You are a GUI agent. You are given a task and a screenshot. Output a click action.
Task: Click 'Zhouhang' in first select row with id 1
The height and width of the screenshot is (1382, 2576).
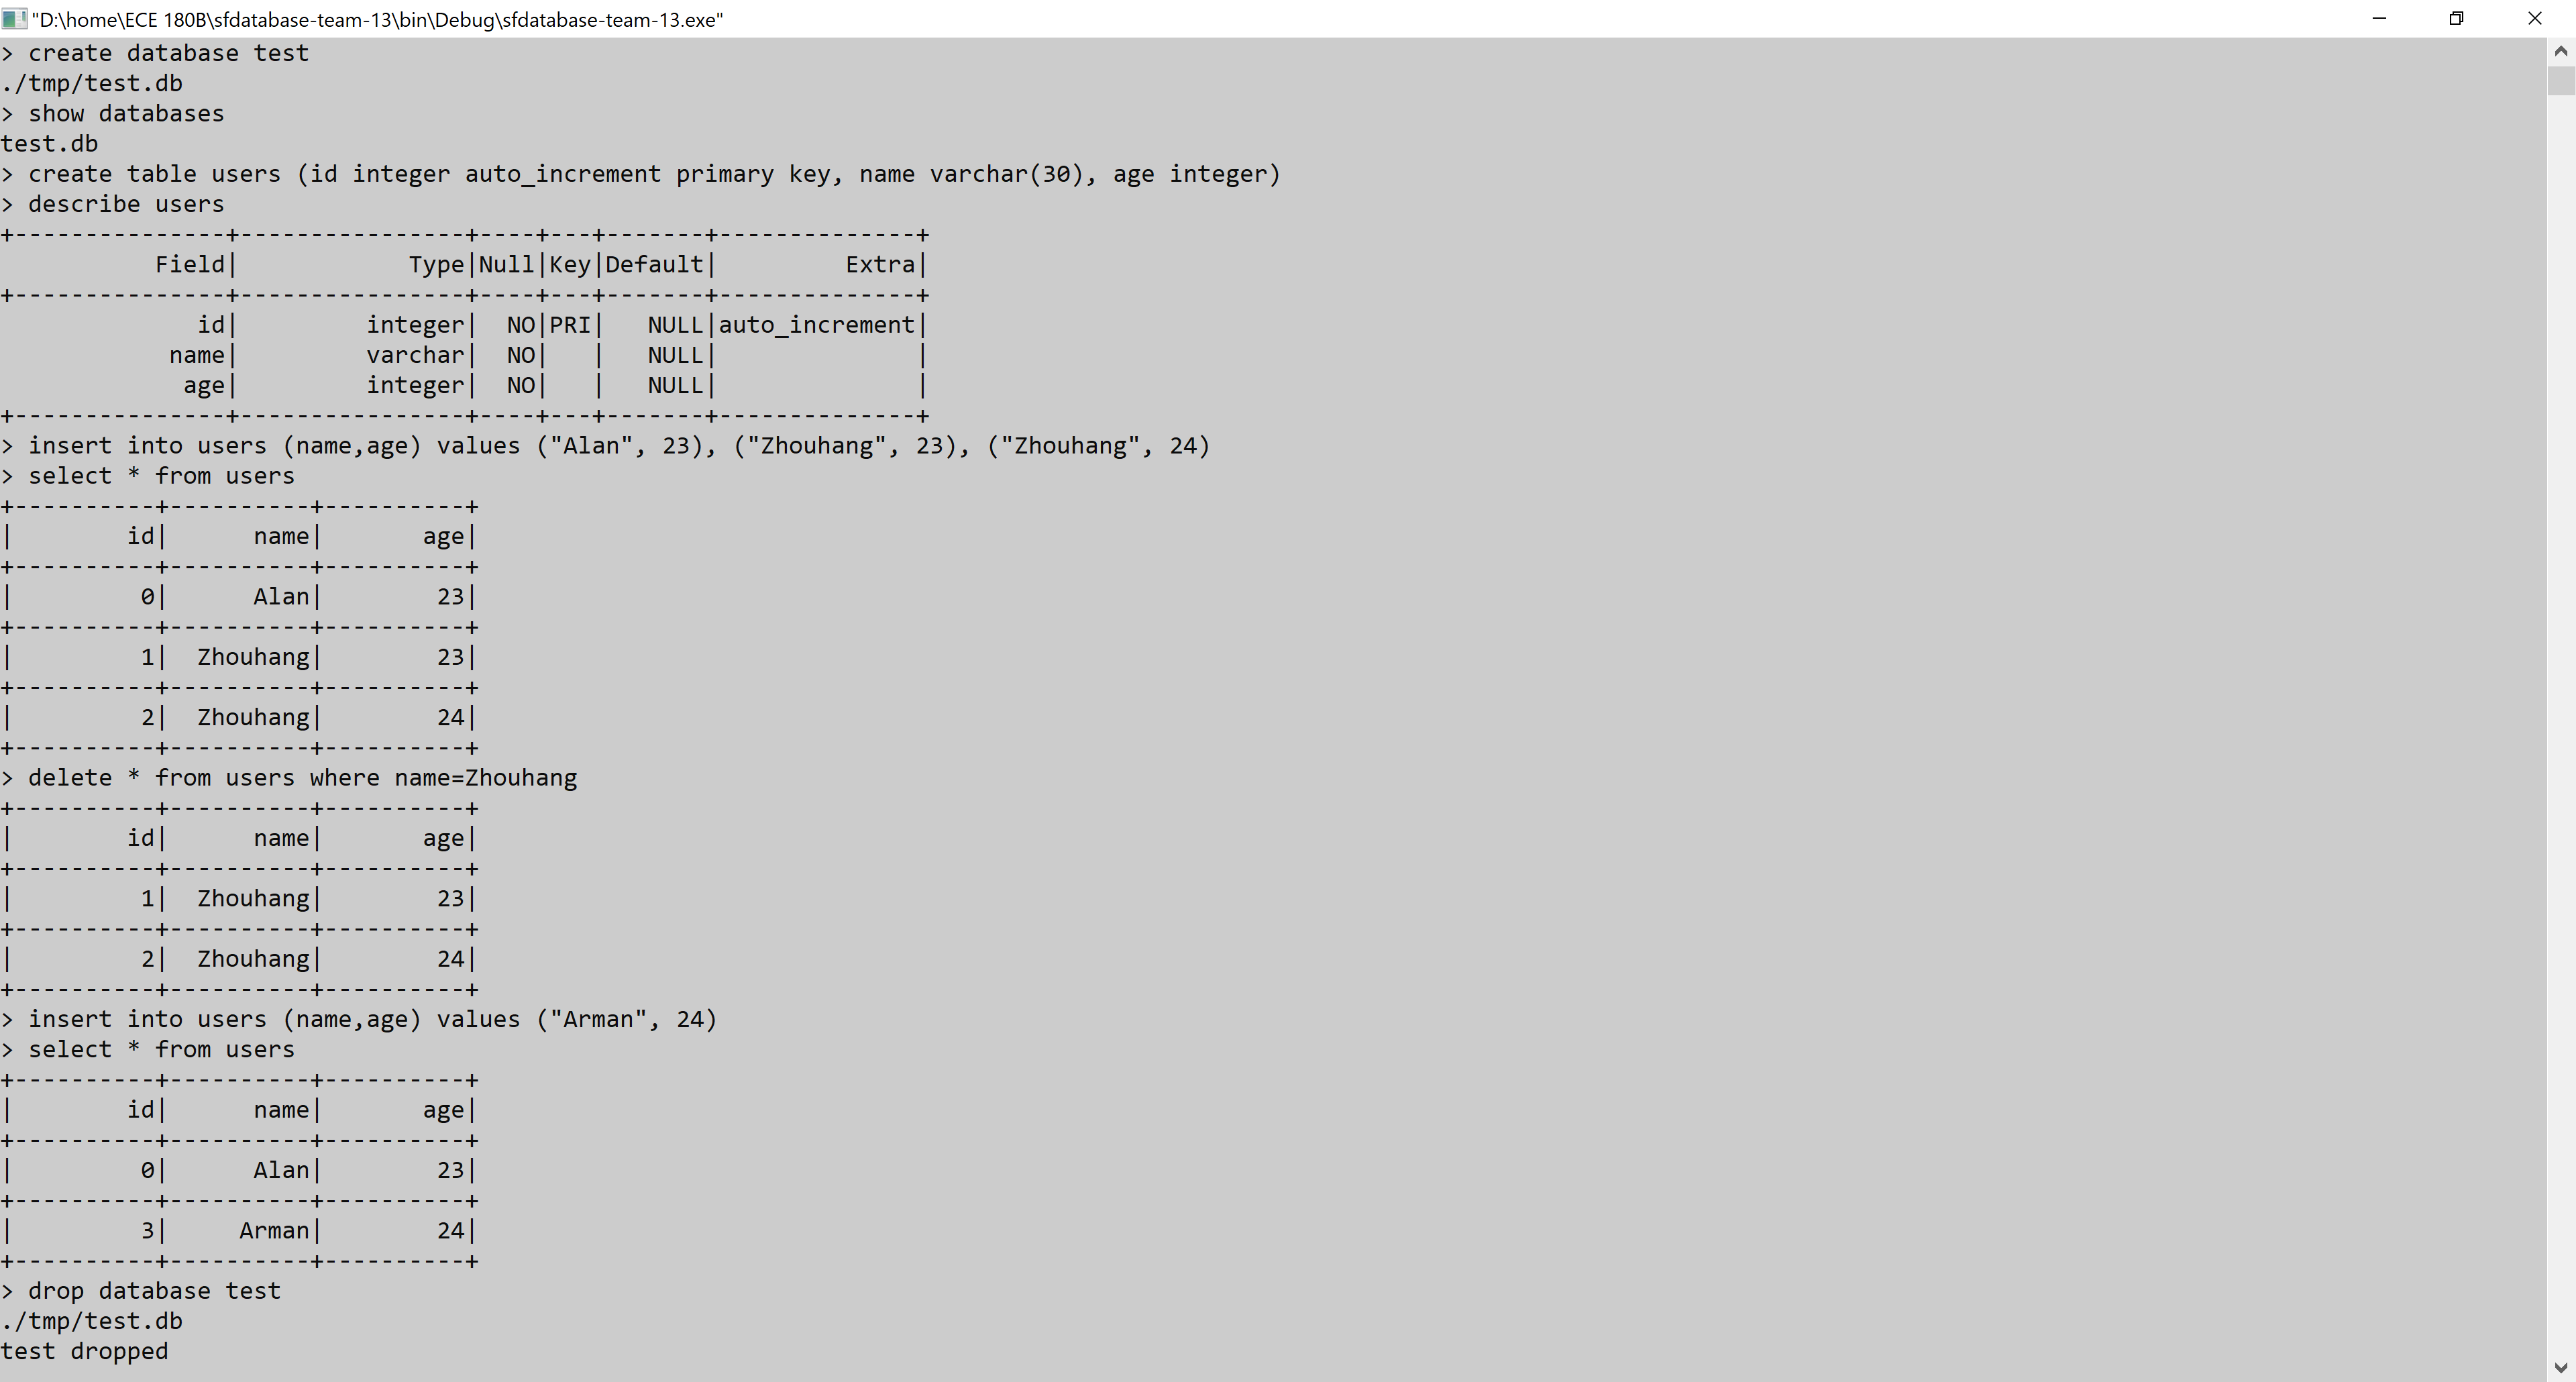click(x=253, y=657)
